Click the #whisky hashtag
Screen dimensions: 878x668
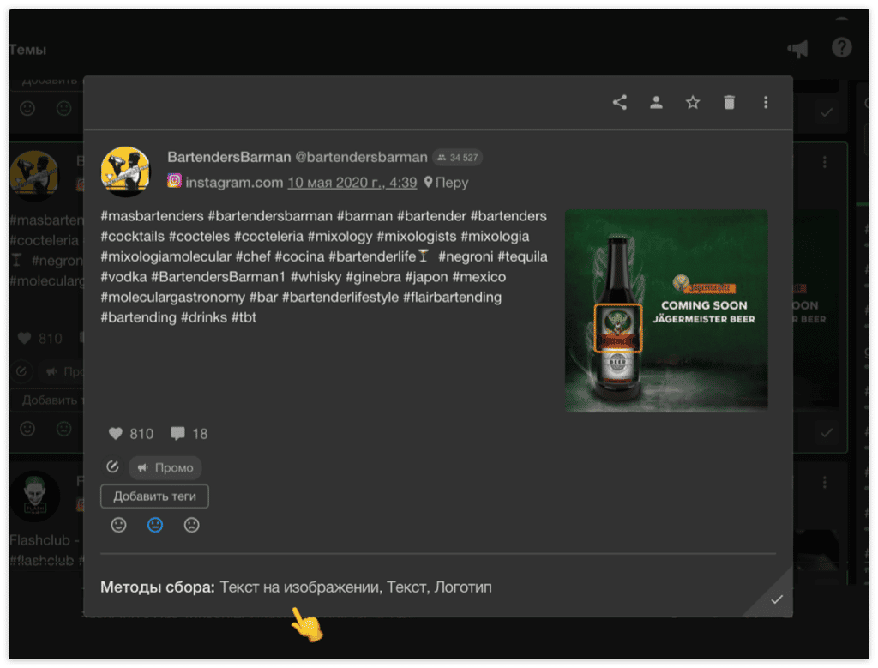coord(316,277)
